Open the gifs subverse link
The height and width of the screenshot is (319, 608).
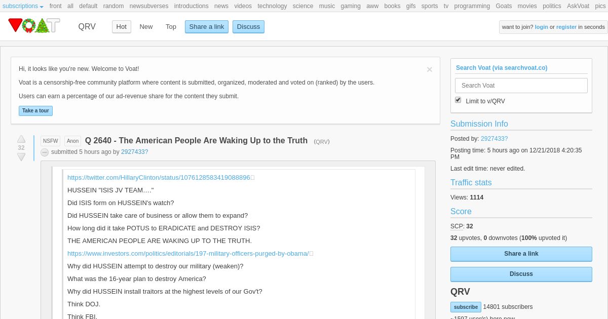[411, 6]
